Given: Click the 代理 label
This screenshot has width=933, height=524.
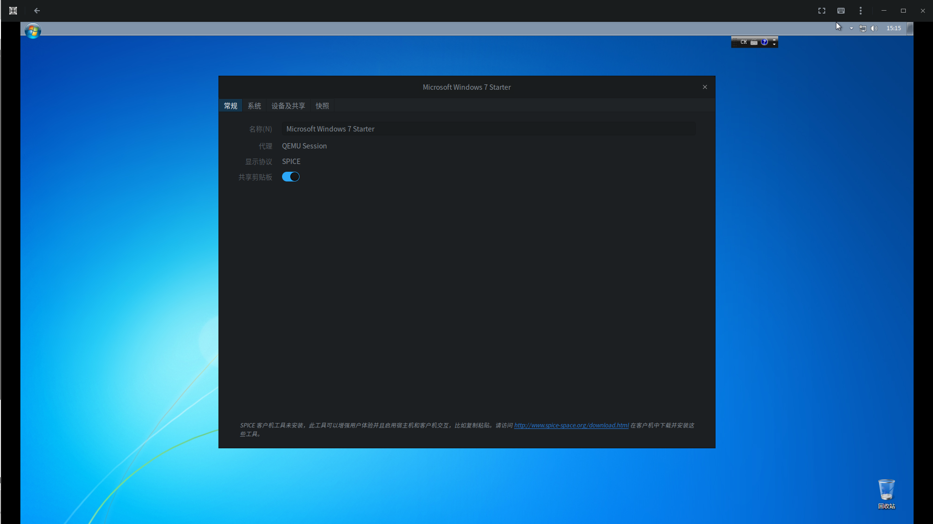Looking at the screenshot, I should (266, 146).
